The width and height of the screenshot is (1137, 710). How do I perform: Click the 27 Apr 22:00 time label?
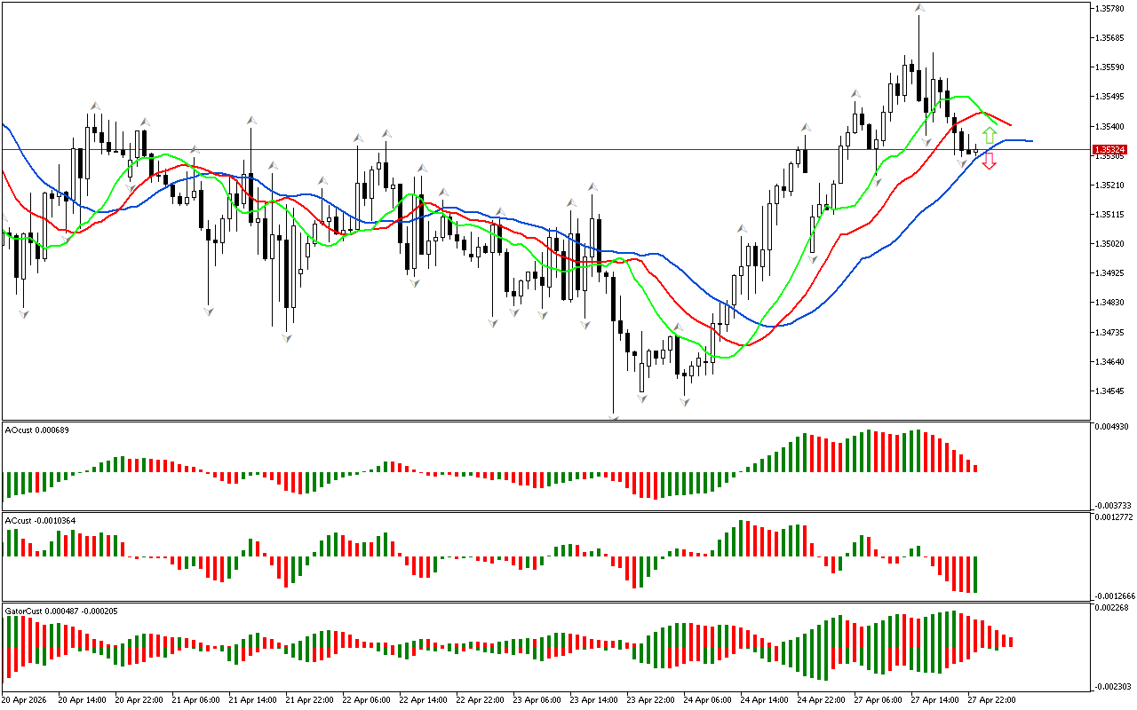[990, 699]
